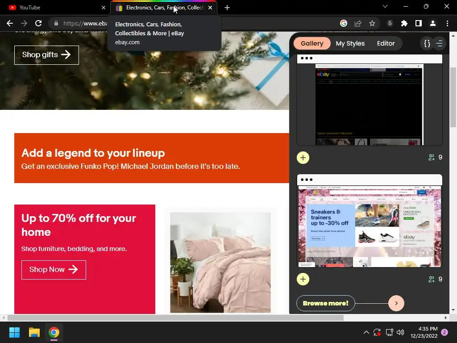Switch to the My Styles tab
The width and height of the screenshot is (457, 343).
(x=350, y=43)
